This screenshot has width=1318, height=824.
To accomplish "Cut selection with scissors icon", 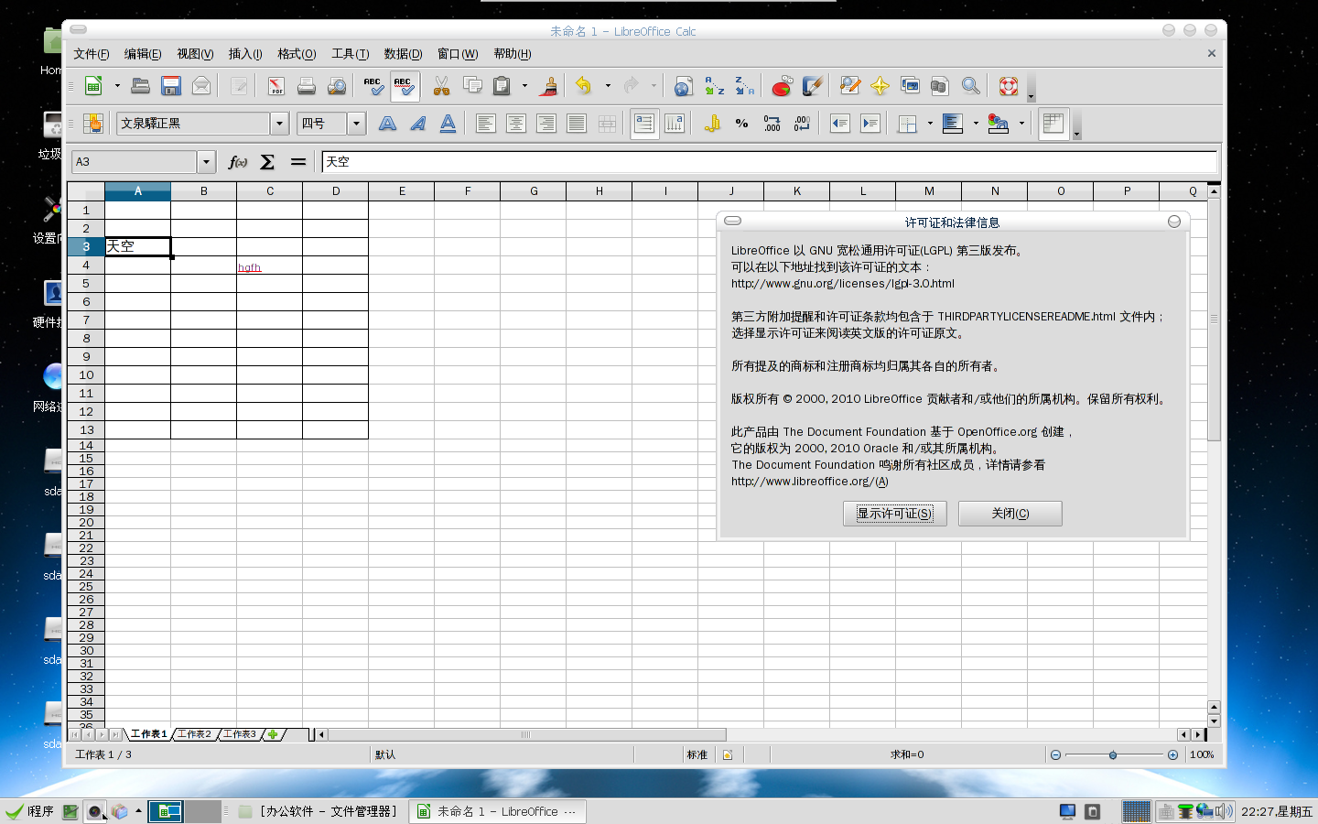I will (x=442, y=86).
